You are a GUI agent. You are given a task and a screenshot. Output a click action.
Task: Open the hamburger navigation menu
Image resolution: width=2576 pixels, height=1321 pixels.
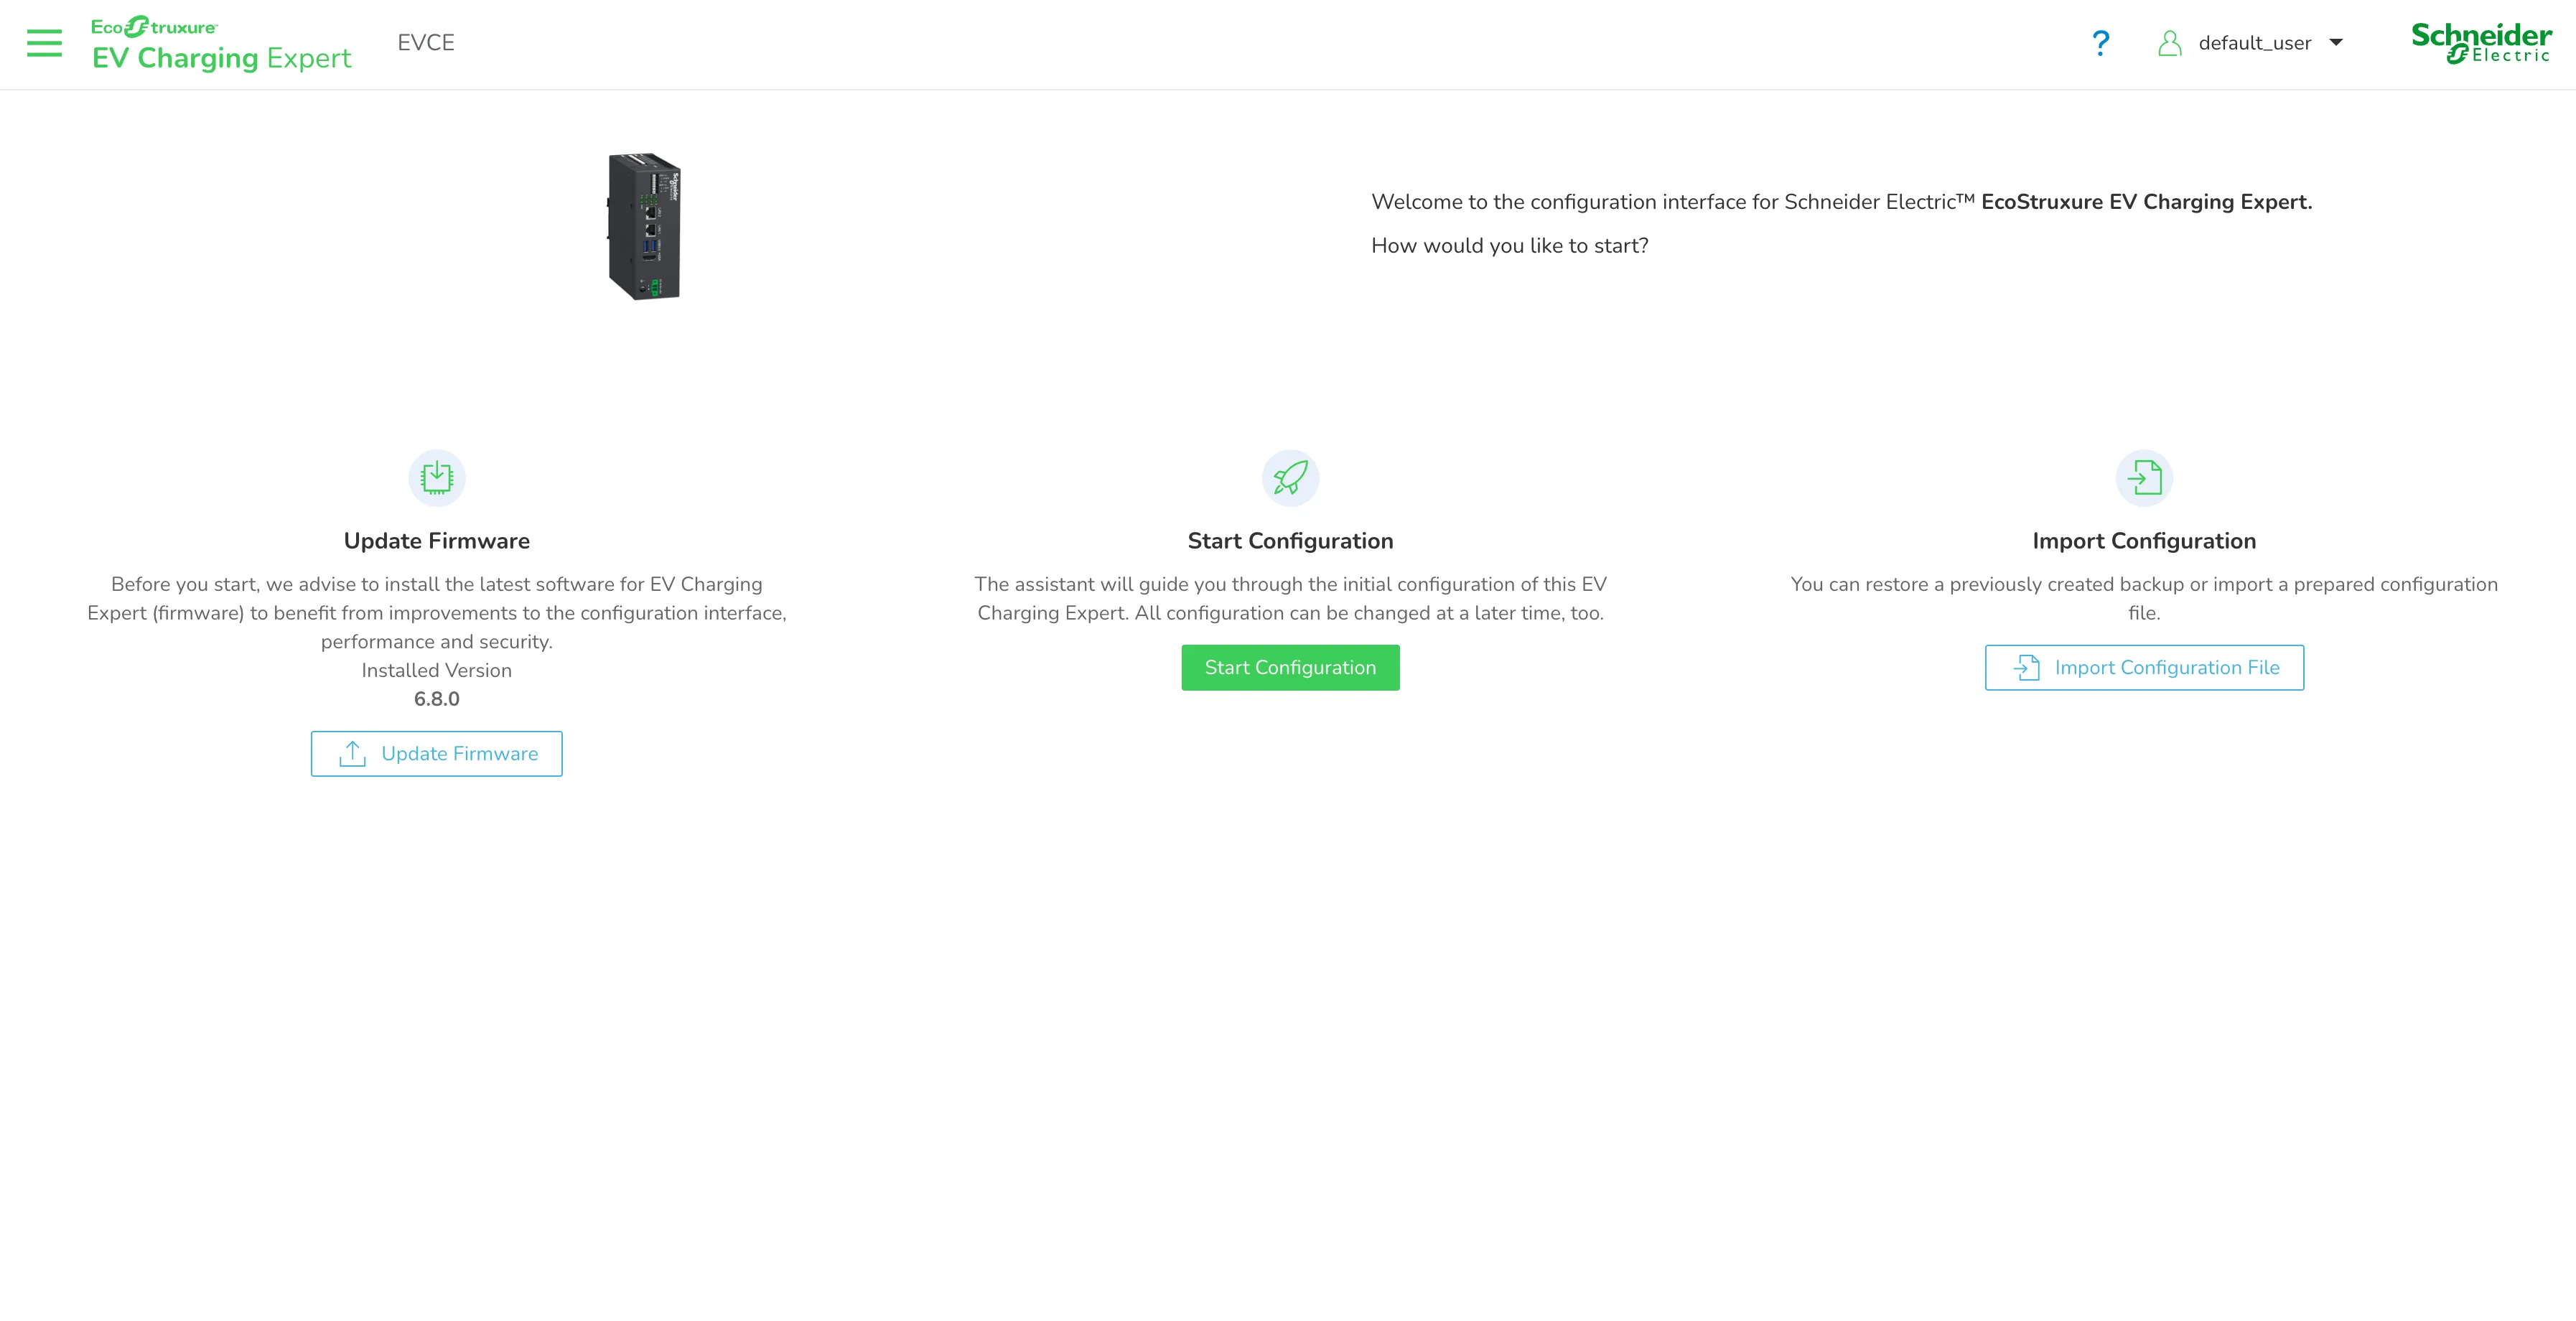44,43
